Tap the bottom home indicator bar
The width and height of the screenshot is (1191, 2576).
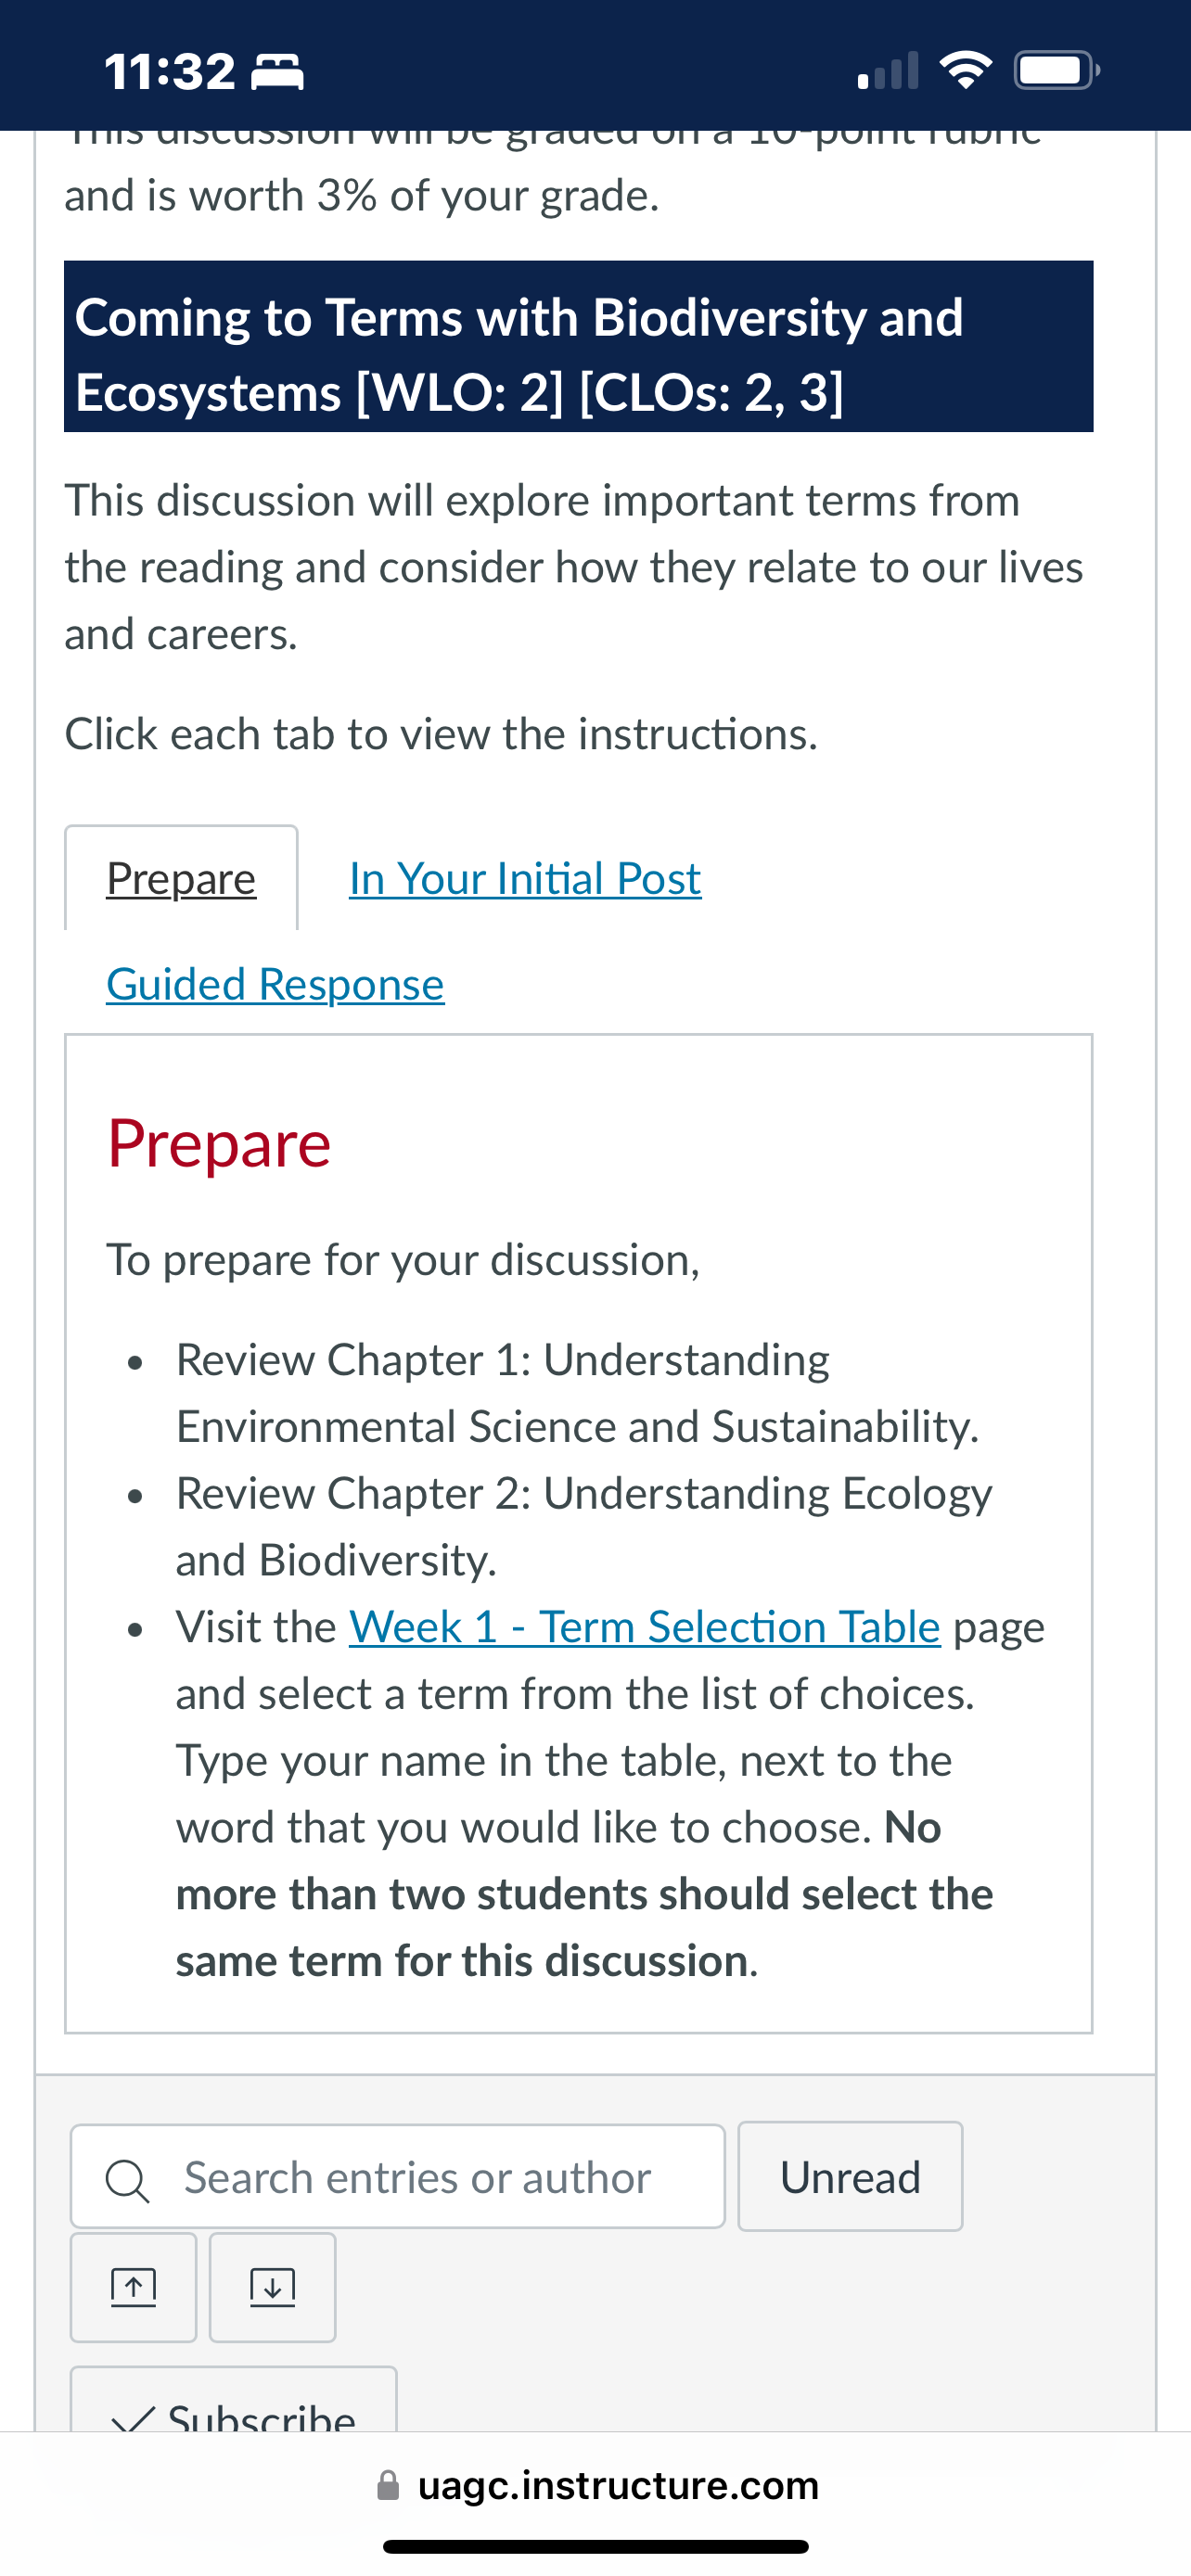coord(596,2546)
